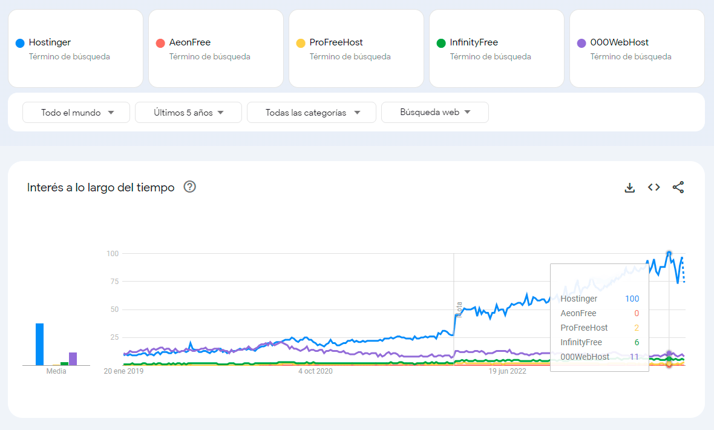Image resolution: width=714 pixels, height=430 pixels.
Task: Click the 4 oct 2020 axis label
Action: click(x=316, y=371)
